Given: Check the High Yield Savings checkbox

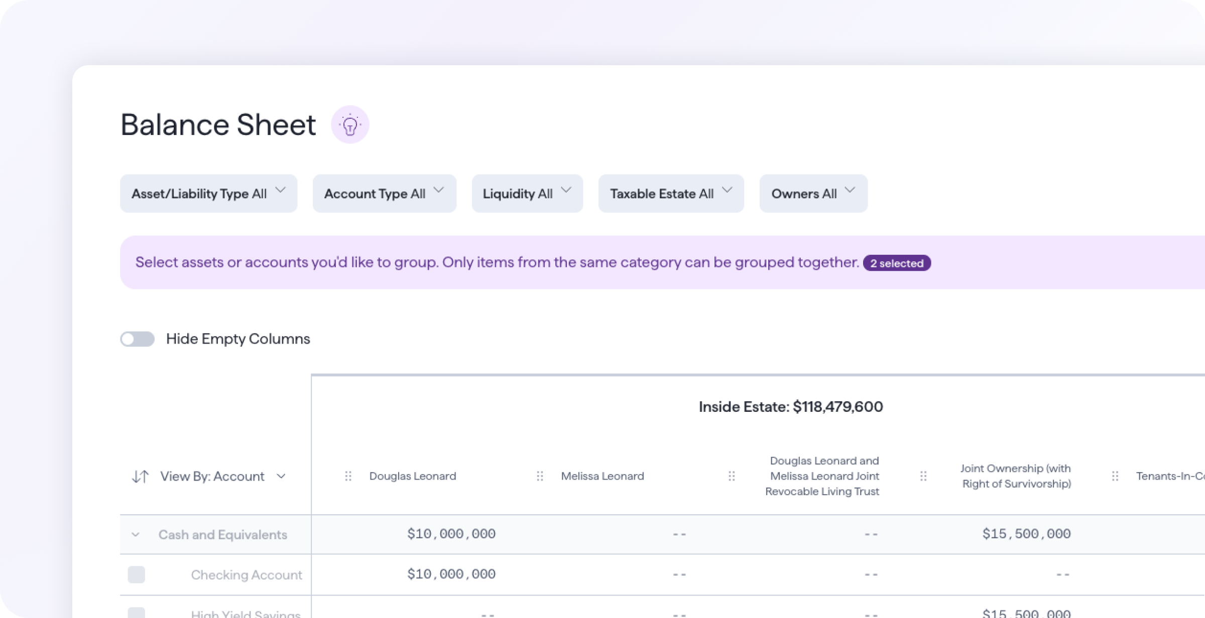Looking at the screenshot, I should coord(136,613).
